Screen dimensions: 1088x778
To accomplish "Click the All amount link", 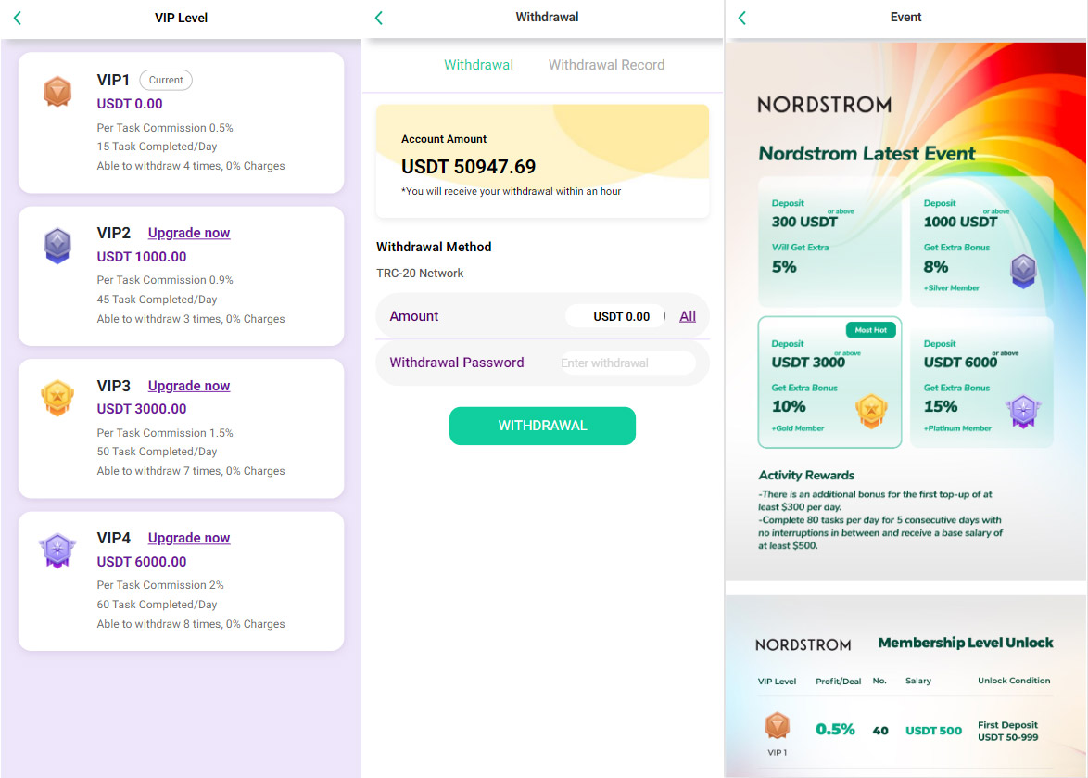I will 687,316.
